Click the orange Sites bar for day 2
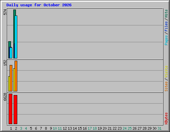This screenshot has width=170, height=132. [x=16, y=76]
